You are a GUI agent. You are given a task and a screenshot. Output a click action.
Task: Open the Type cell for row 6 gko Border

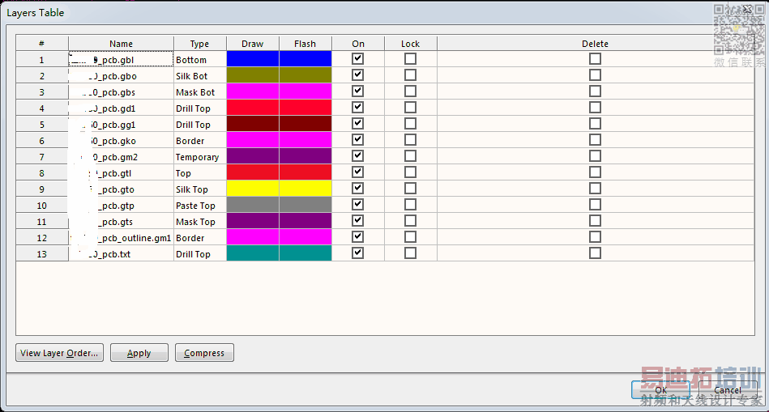point(200,141)
